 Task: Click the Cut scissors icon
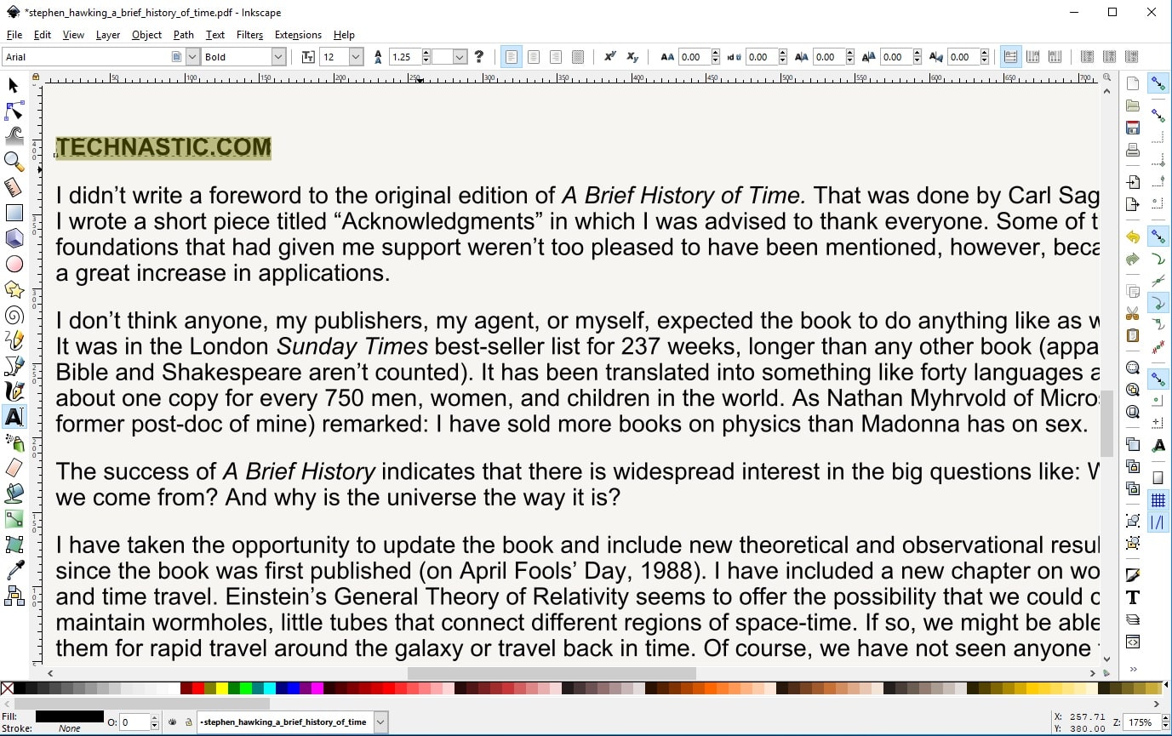point(1133,313)
